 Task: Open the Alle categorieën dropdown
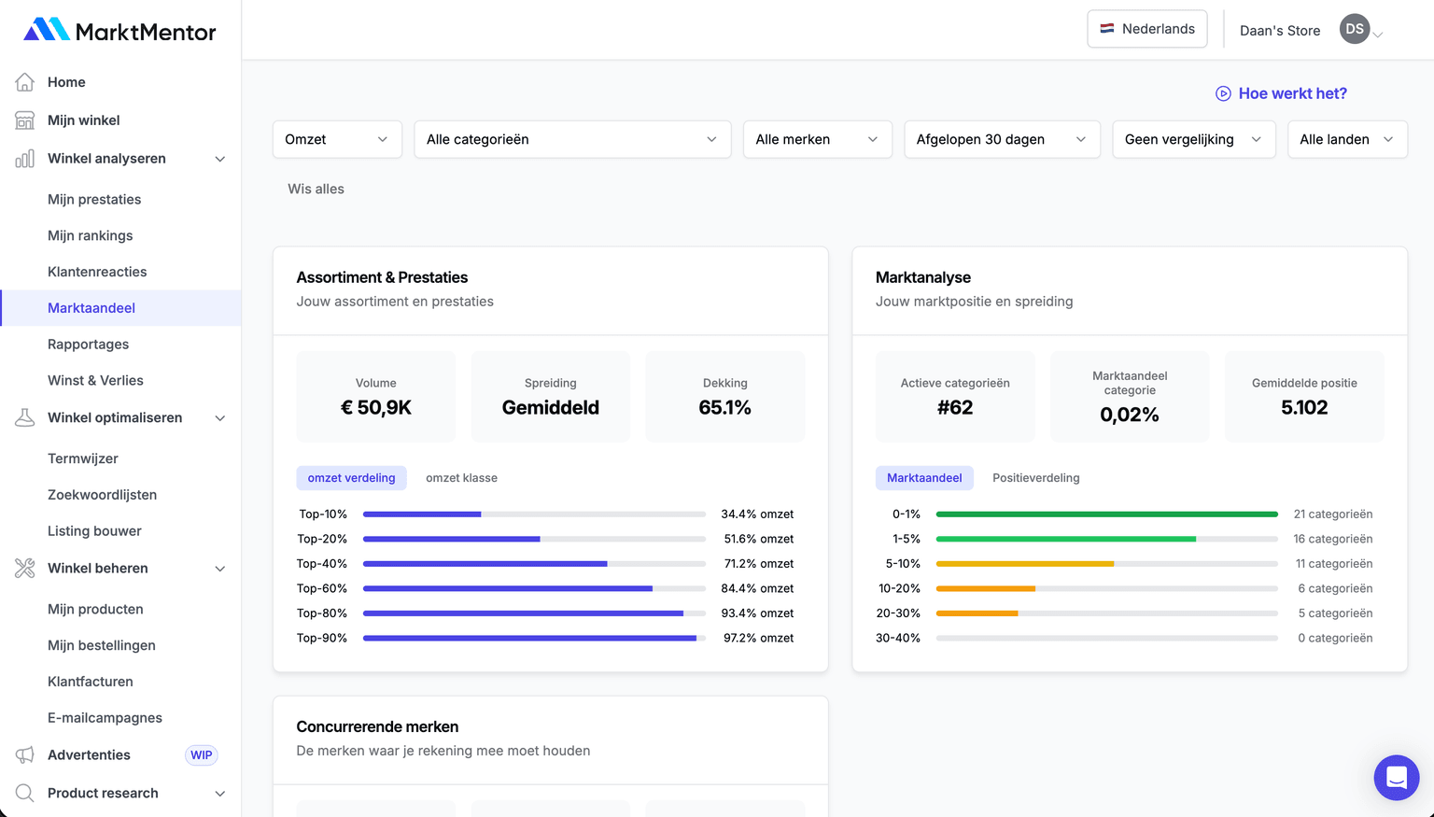point(571,138)
